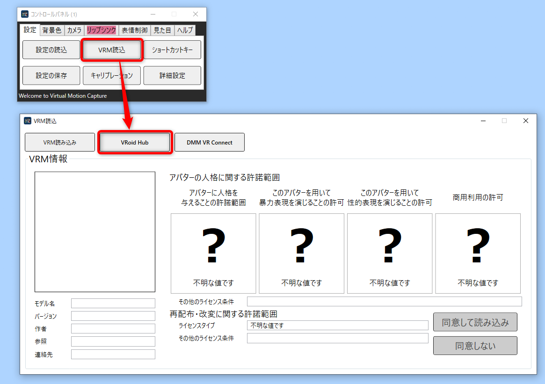Viewport: 545px width, 384px height.
Task: Click 同意して読み込み button
Action: 475,322
